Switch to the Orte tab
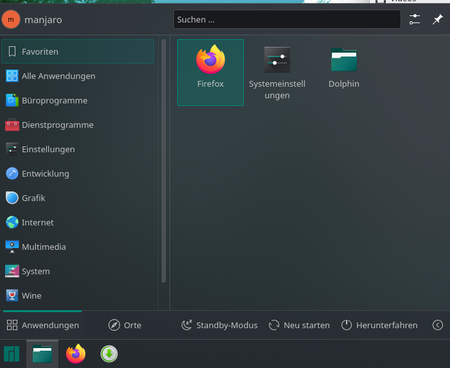 click(125, 325)
